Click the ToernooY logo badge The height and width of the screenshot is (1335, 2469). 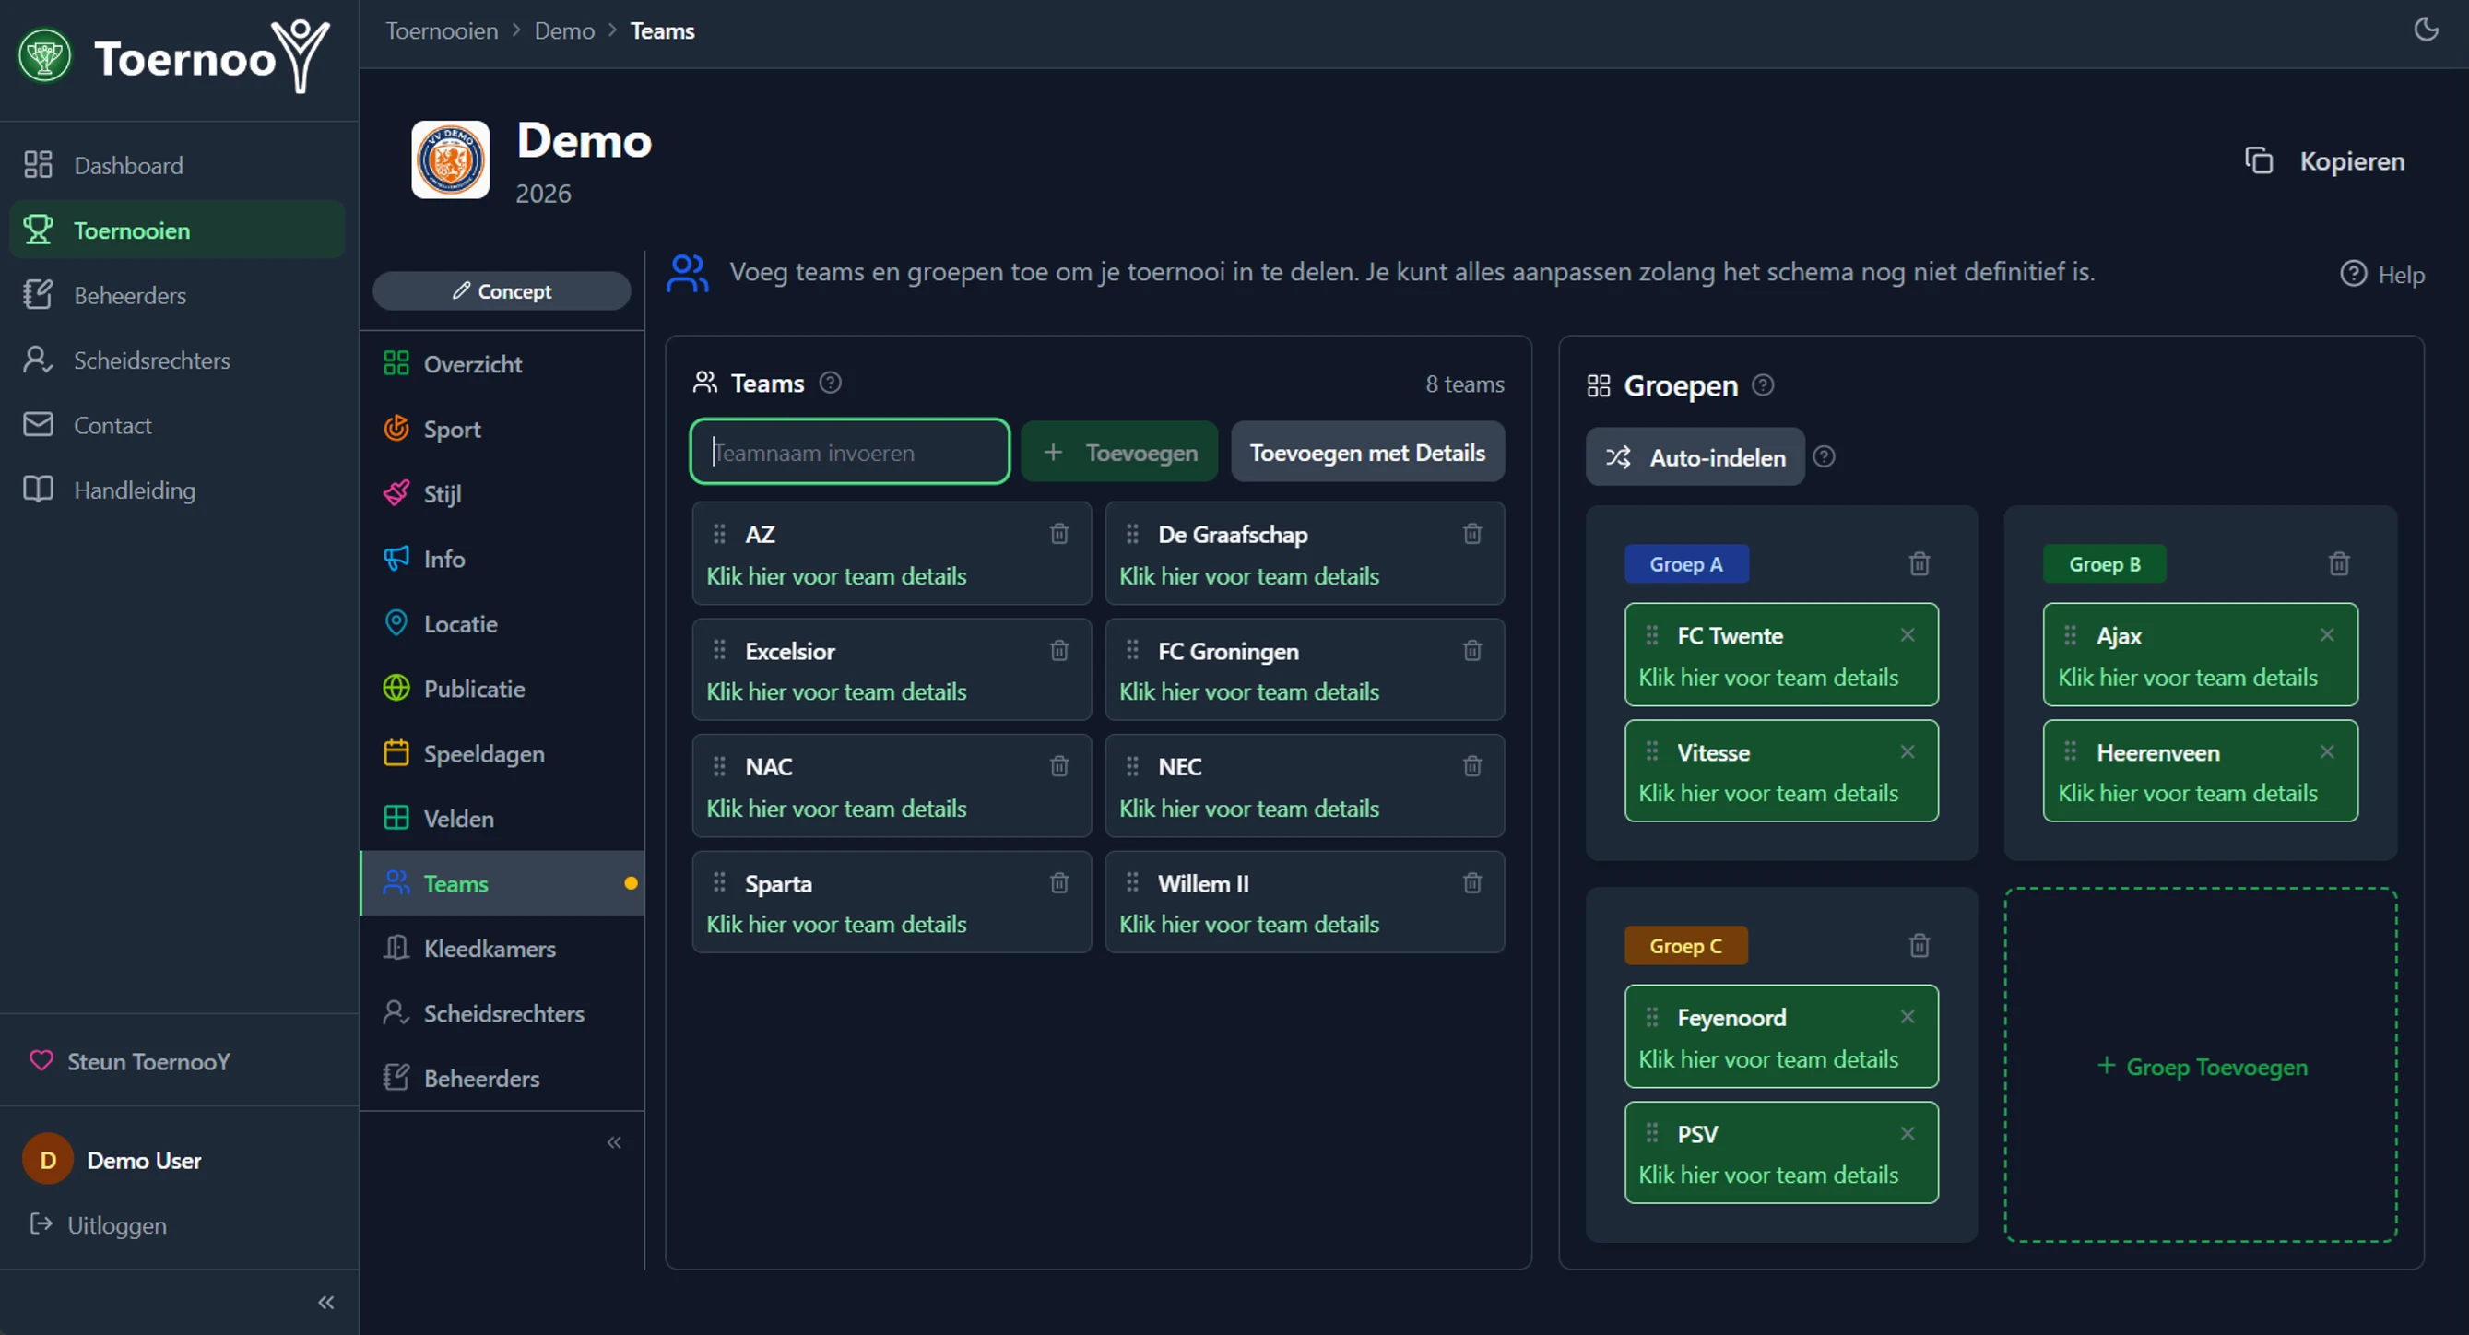point(44,56)
